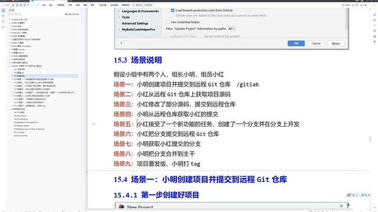Click the undo arrow in top toolbar

29,5
